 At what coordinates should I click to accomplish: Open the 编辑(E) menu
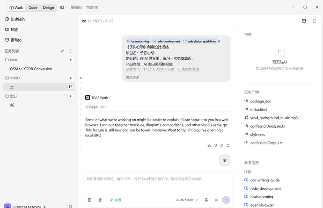coord(76,7)
